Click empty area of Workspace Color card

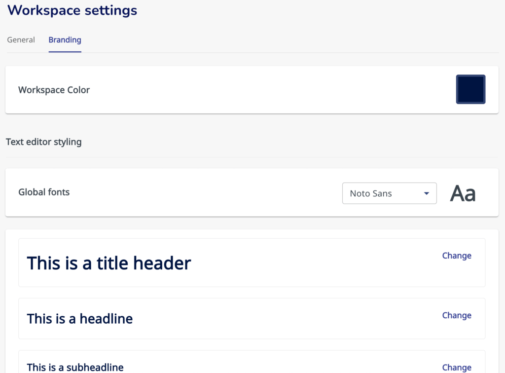[271, 90]
